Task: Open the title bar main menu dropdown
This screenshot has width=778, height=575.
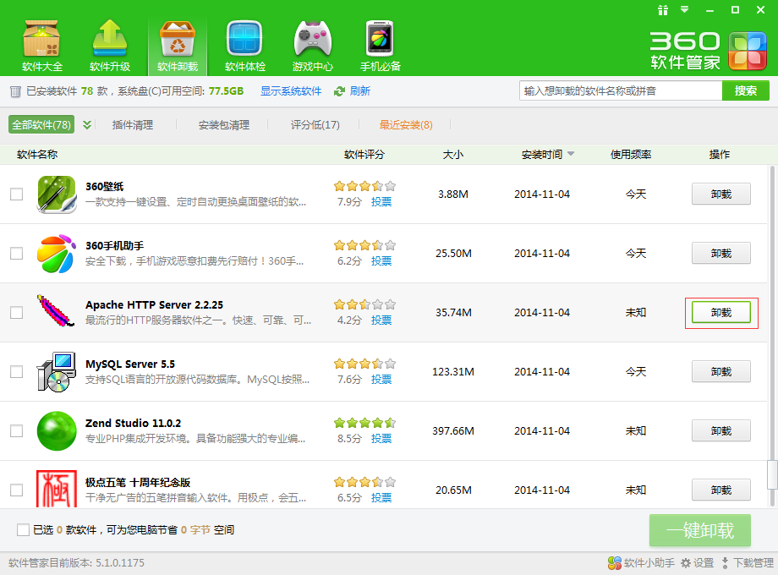Action: click(687, 10)
